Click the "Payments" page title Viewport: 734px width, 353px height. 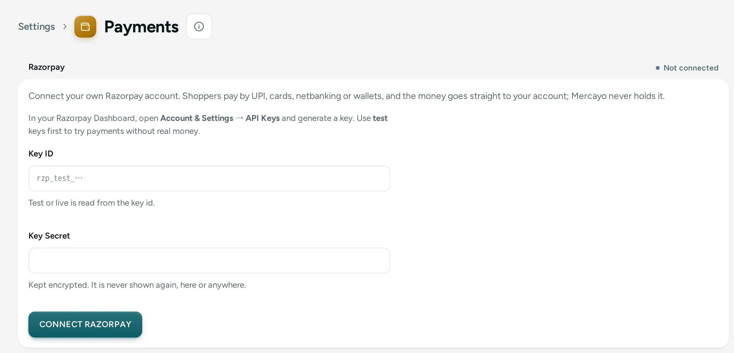tap(142, 27)
